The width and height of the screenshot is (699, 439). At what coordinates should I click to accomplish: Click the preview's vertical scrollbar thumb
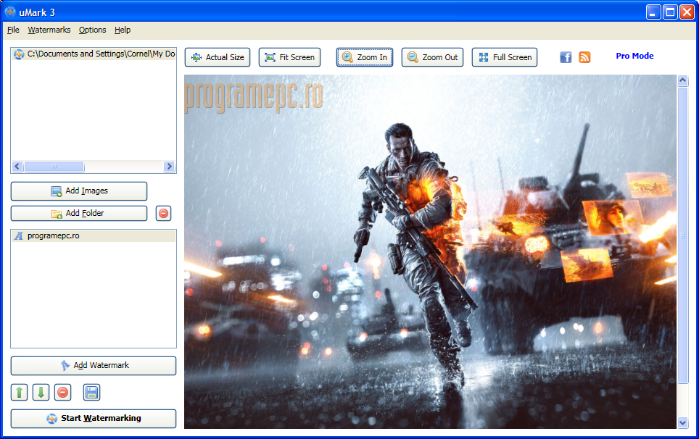pos(682,235)
